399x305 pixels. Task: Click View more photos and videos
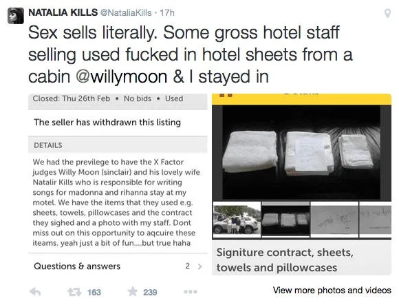[332, 291]
